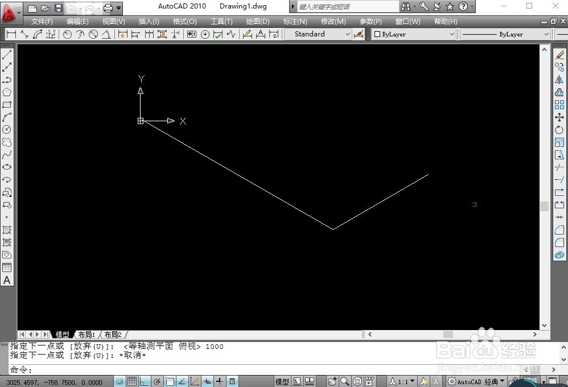Expand the AutoCAD application menu arrow
The width and height of the screenshot is (568, 387).
(19, 13)
